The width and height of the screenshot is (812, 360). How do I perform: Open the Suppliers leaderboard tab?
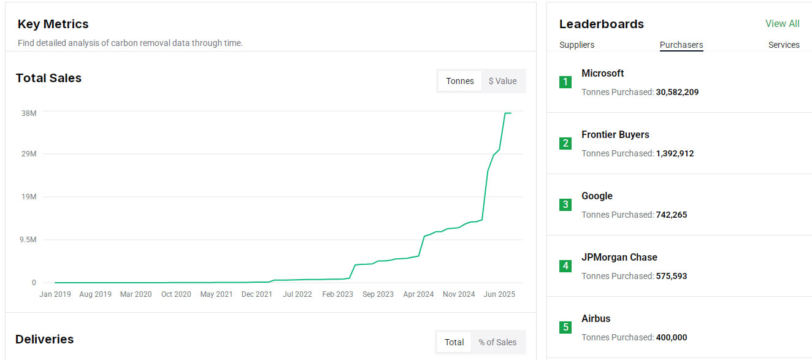[576, 45]
